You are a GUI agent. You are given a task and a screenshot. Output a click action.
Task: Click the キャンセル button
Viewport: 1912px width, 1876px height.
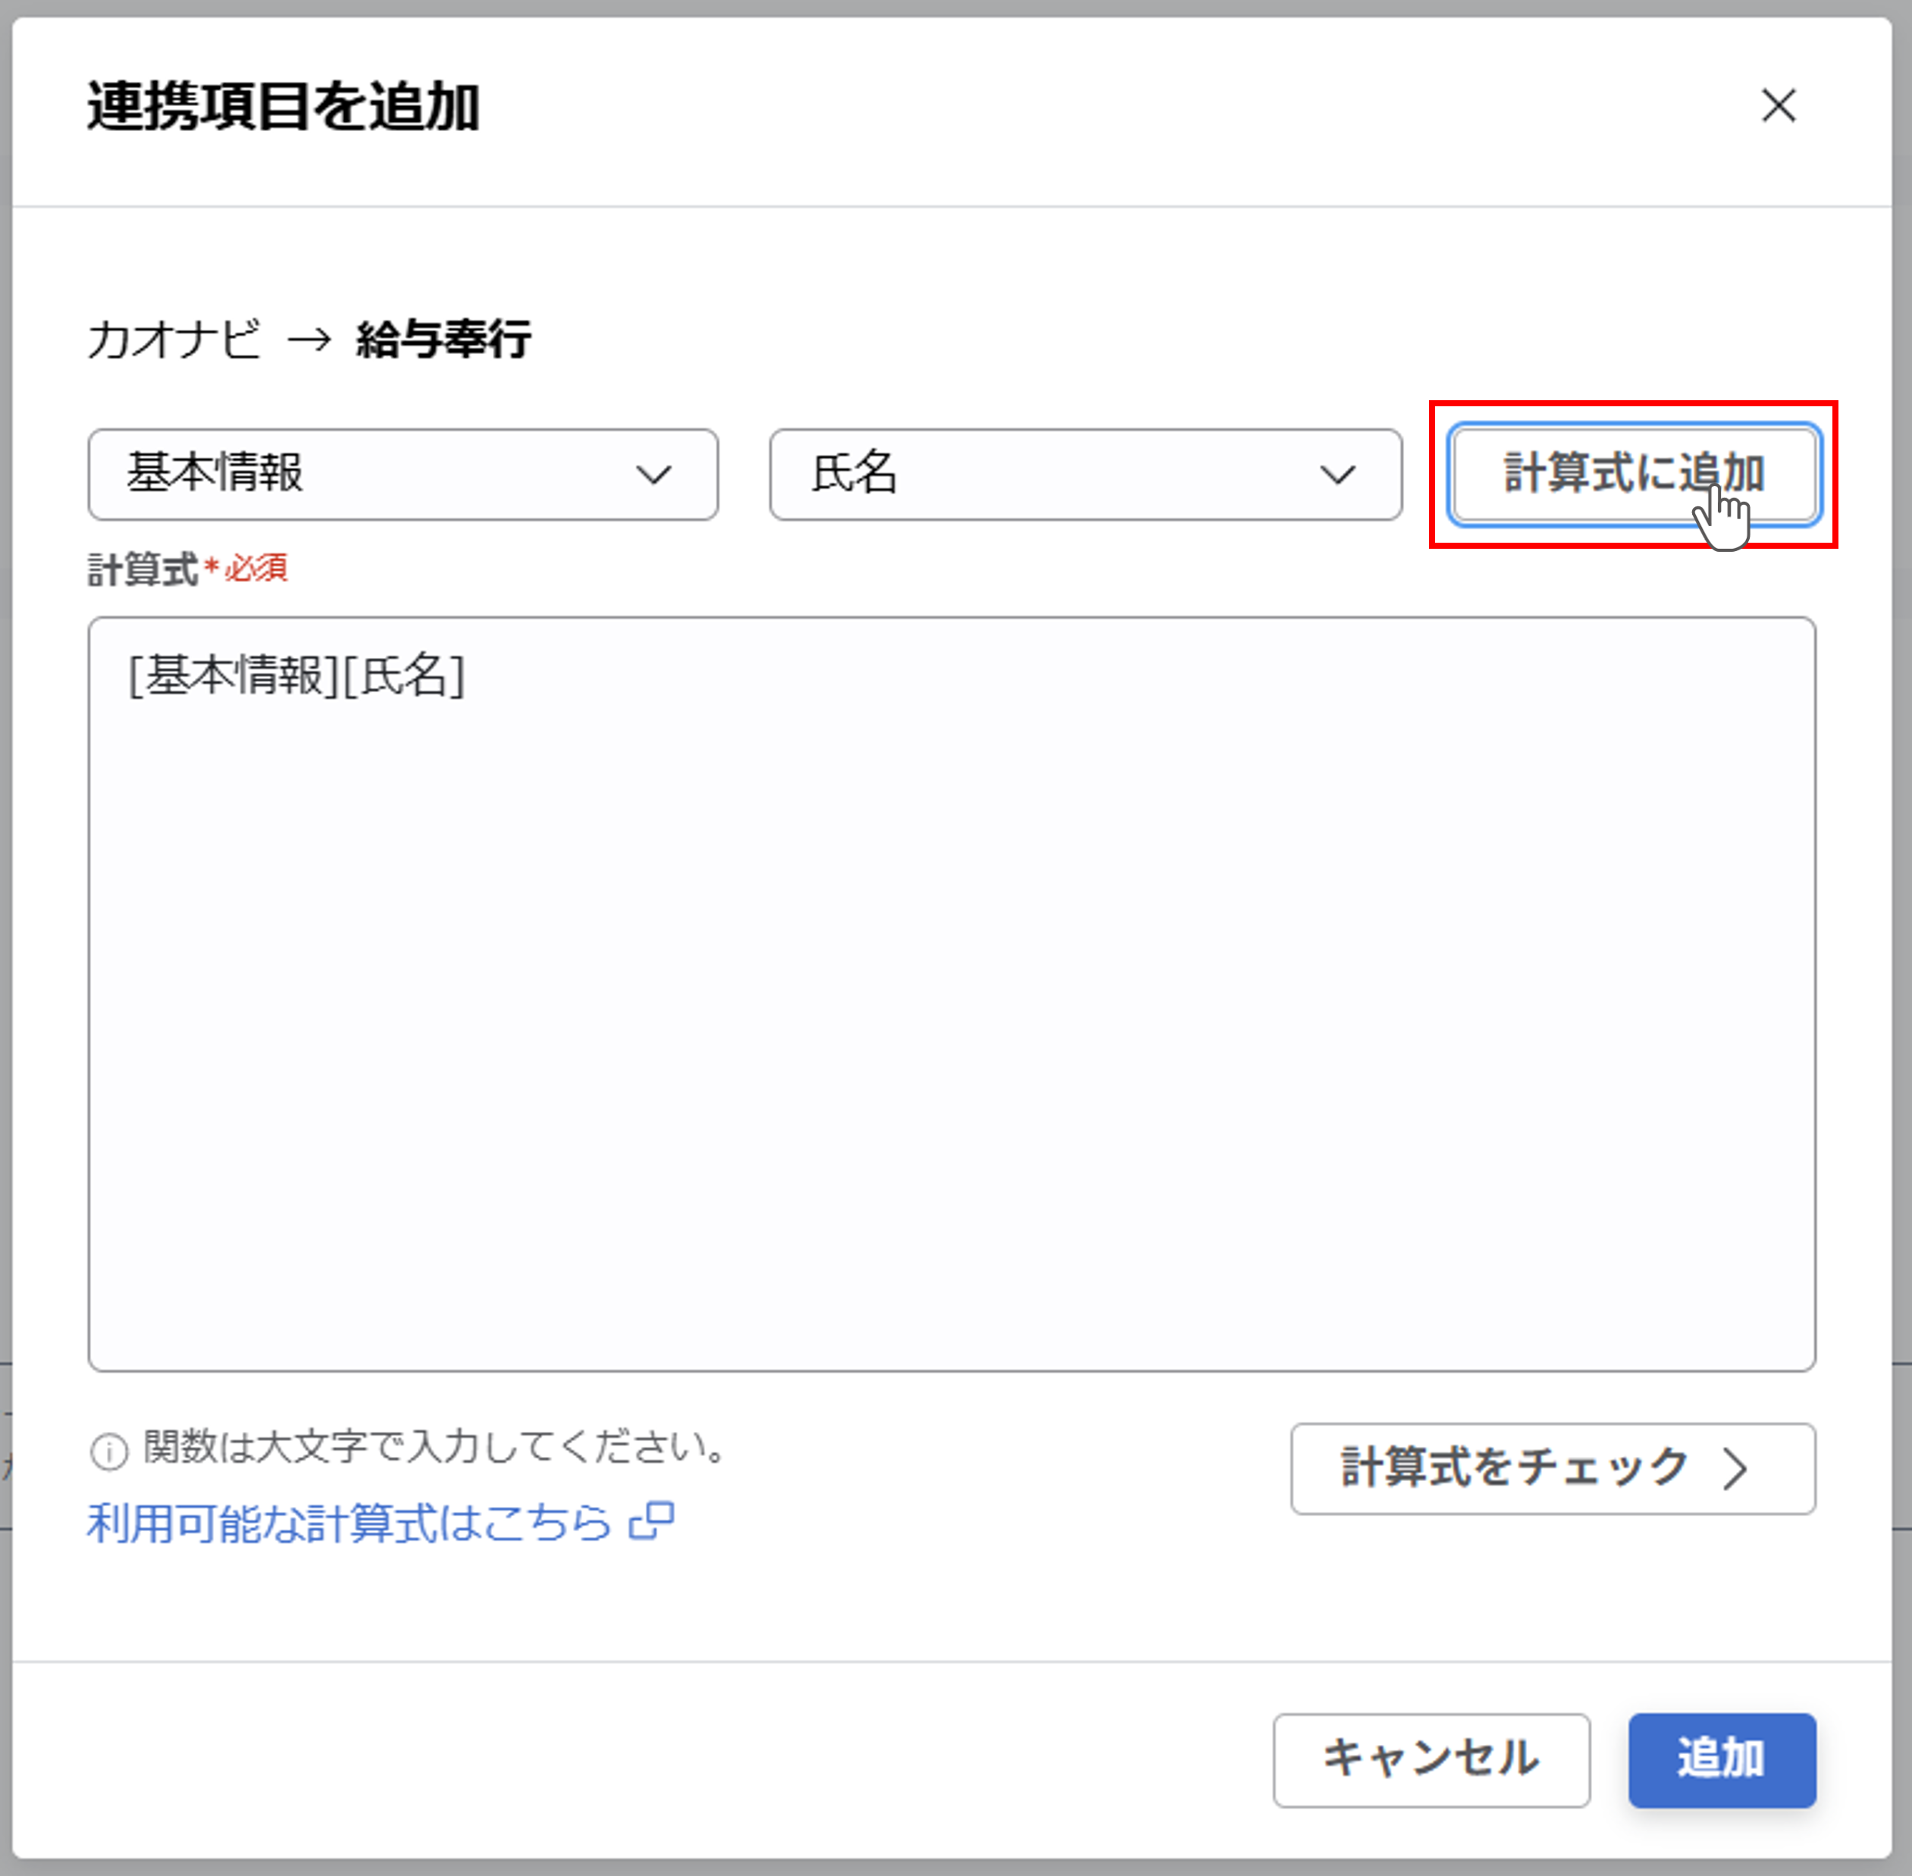coord(1431,1760)
